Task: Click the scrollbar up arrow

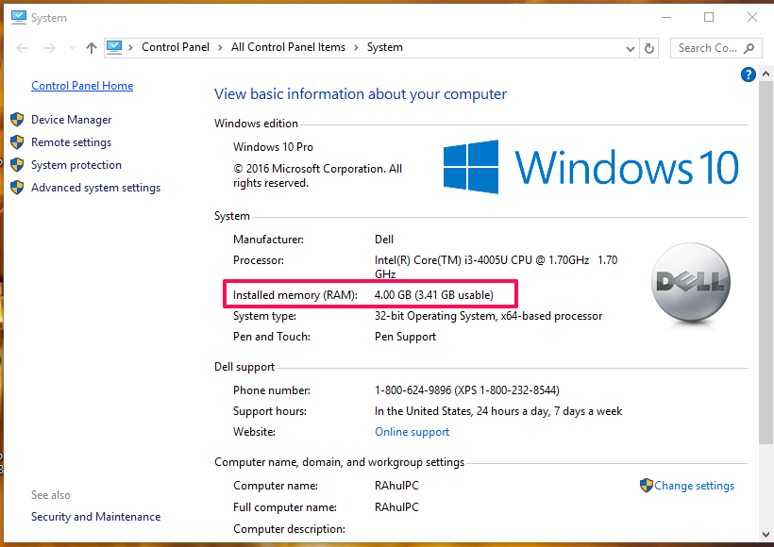Action: pos(766,74)
